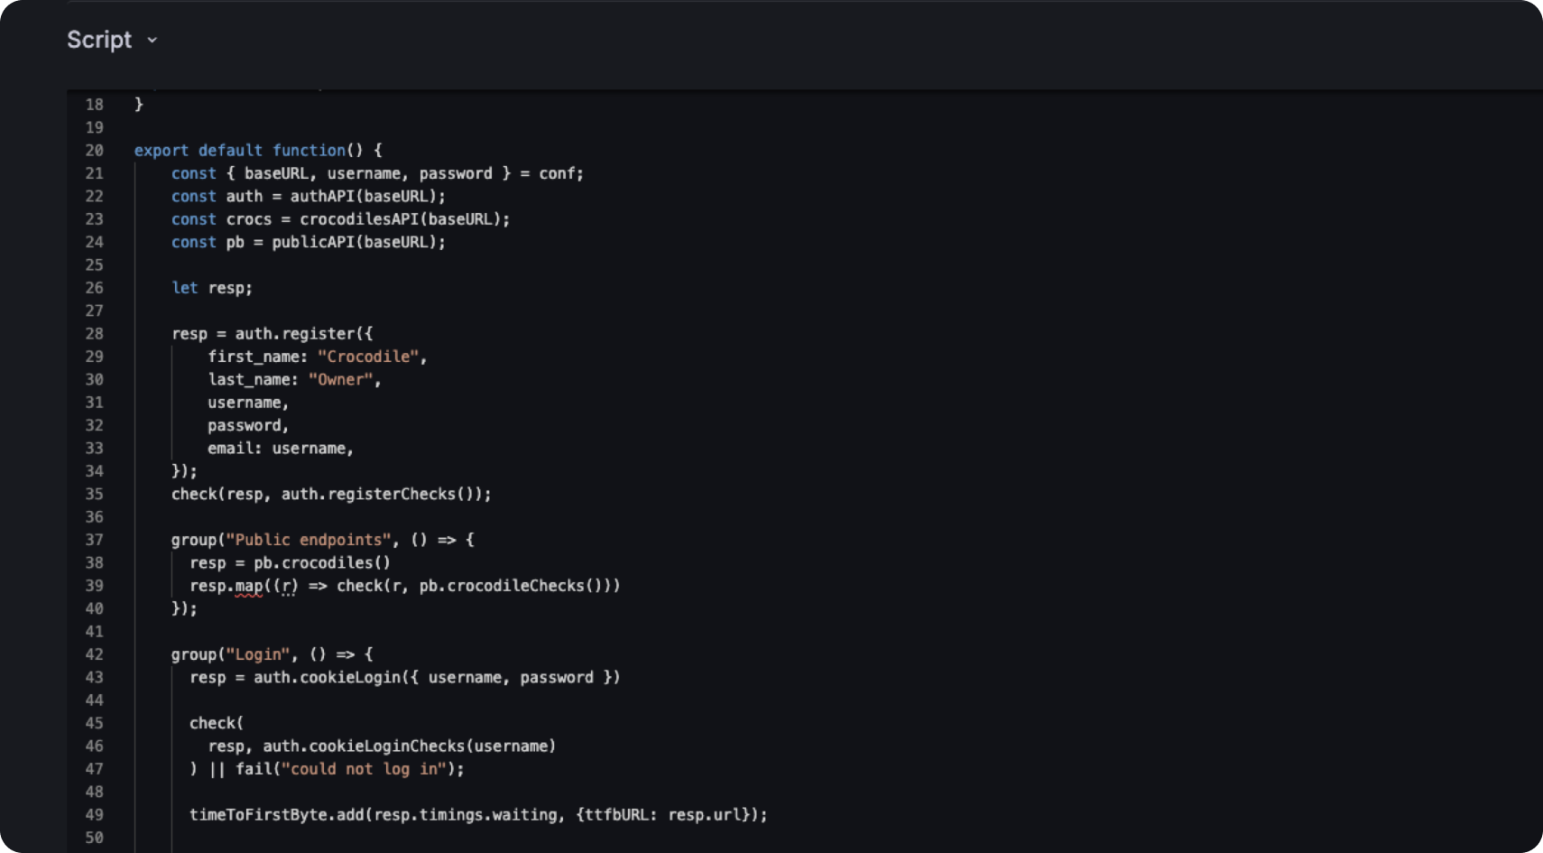Select the Script tab label

[99, 40]
